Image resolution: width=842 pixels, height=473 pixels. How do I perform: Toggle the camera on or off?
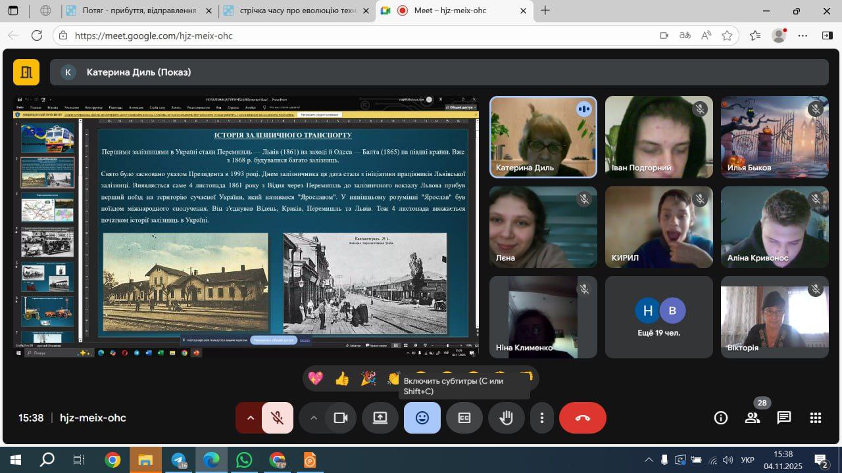tap(341, 418)
